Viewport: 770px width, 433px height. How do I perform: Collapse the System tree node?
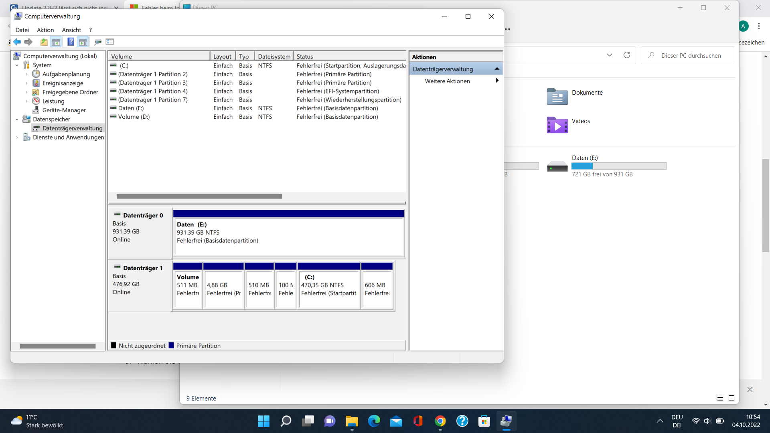(17, 65)
